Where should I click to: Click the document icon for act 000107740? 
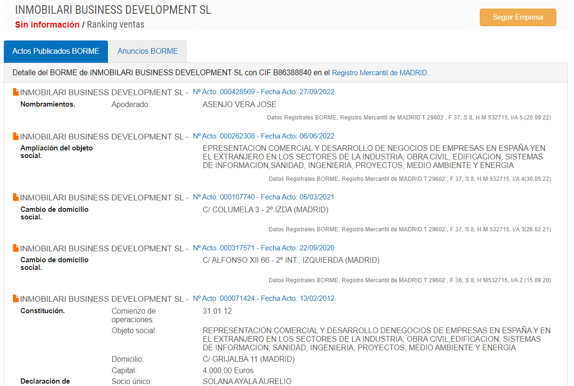pyautogui.click(x=16, y=197)
